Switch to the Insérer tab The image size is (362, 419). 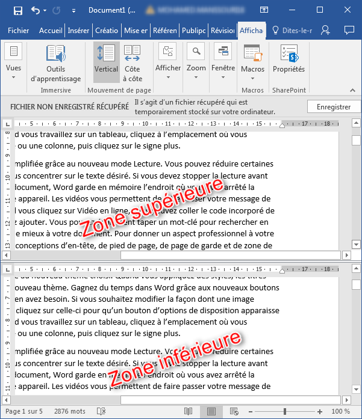[78, 31]
